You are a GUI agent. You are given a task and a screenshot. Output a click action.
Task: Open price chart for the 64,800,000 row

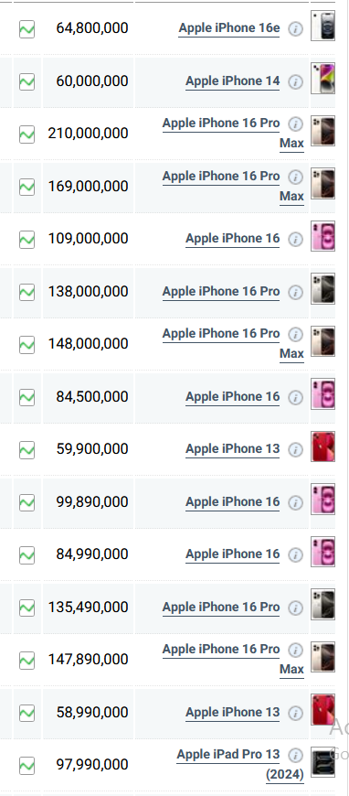[x=26, y=29]
